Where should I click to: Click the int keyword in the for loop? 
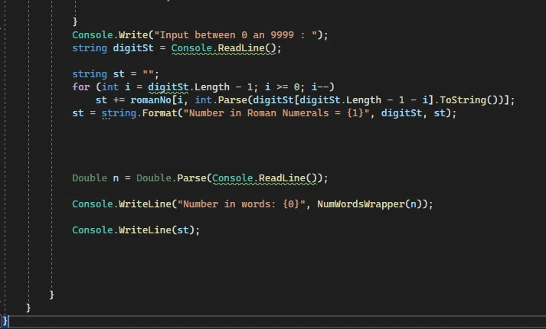coord(110,87)
